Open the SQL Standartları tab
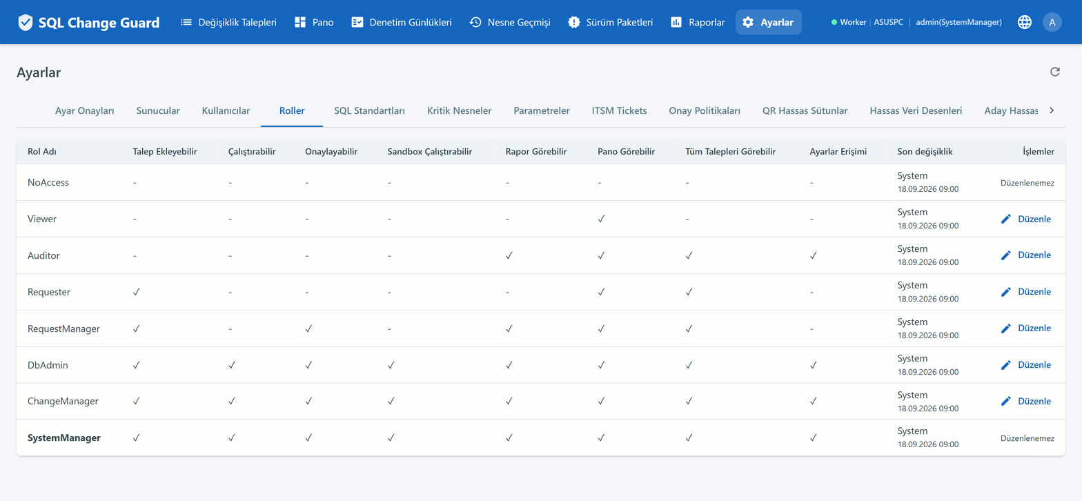This screenshot has height=501, width=1082. click(x=369, y=110)
